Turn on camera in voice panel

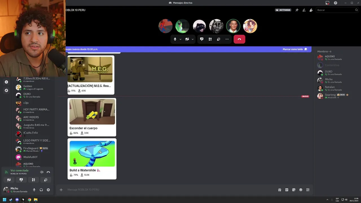pos(9,180)
